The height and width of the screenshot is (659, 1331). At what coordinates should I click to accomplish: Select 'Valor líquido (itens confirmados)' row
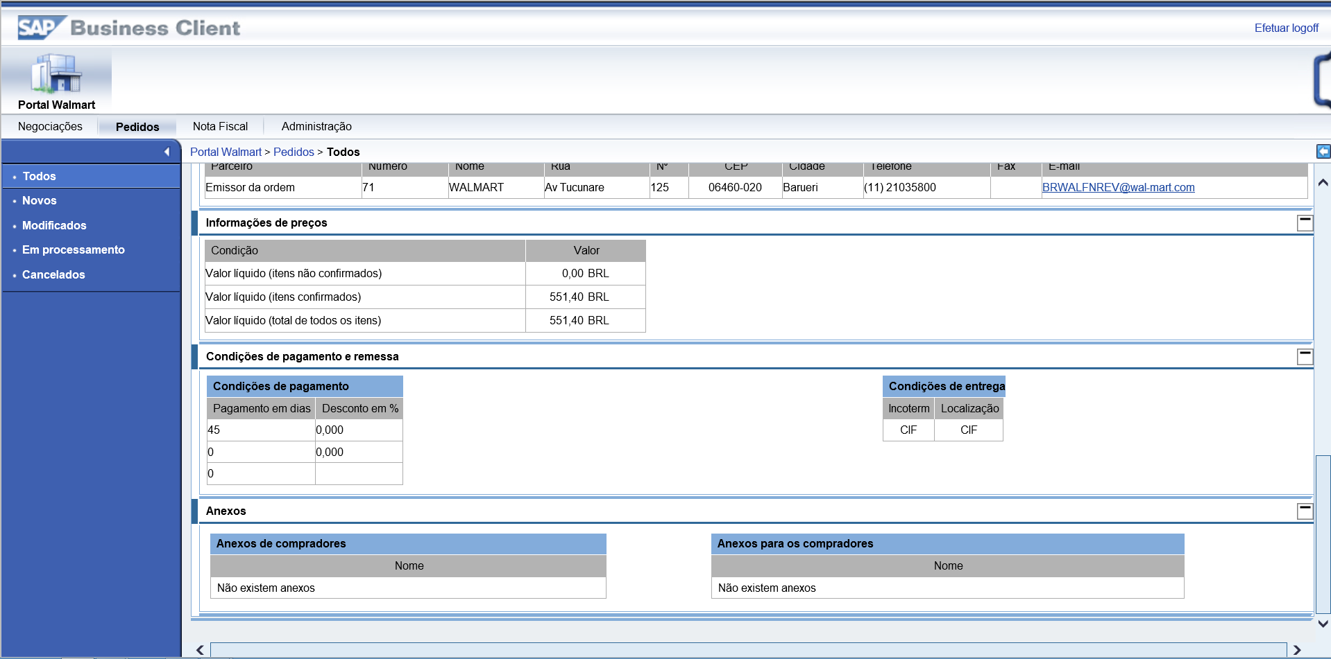pos(425,297)
